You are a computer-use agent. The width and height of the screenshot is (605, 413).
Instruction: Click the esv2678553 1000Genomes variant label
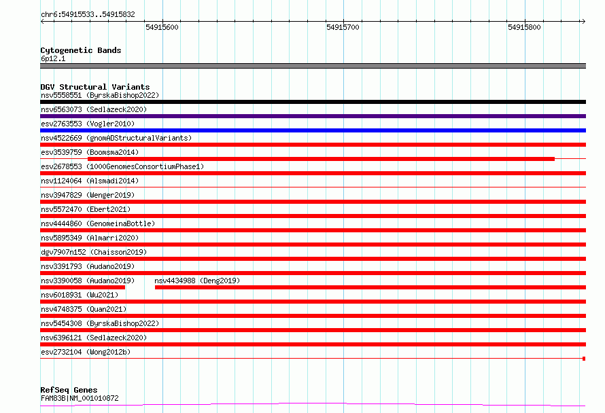click(x=122, y=166)
